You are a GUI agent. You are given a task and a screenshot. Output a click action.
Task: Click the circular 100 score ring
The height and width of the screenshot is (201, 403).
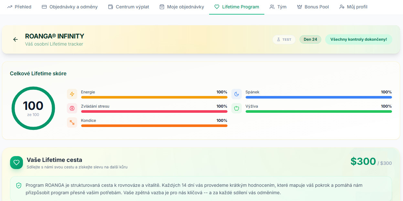(33, 108)
